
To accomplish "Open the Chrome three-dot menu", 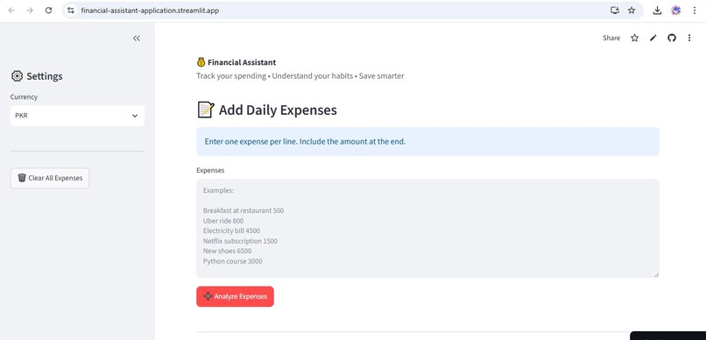I will (694, 11).
